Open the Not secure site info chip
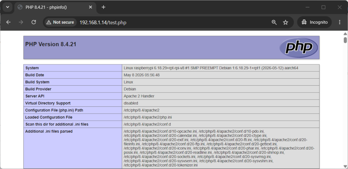Image resolution: width=348 pixels, height=169 pixels. coord(60,22)
